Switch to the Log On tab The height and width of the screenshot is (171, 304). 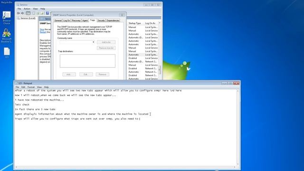click(66, 20)
